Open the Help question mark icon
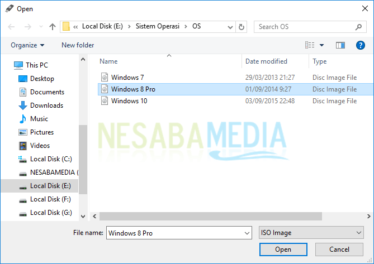This screenshot has height=264, width=374. [x=360, y=45]
